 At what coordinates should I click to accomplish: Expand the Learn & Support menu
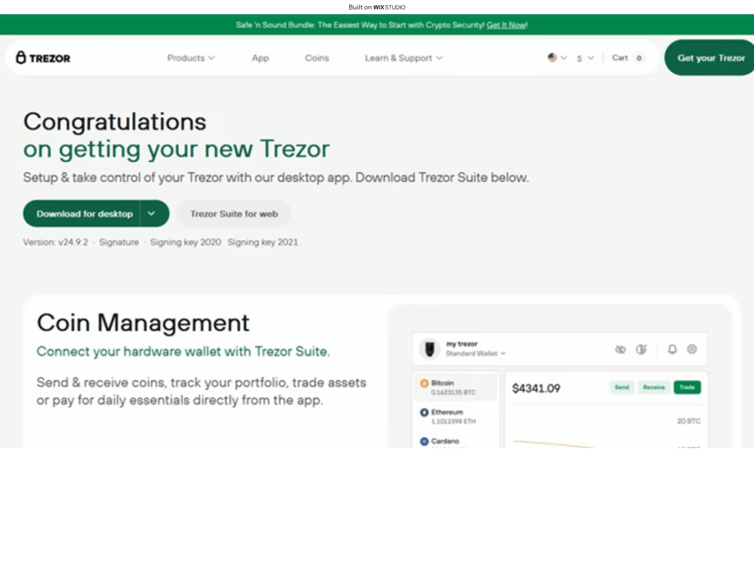pos(403,58)
